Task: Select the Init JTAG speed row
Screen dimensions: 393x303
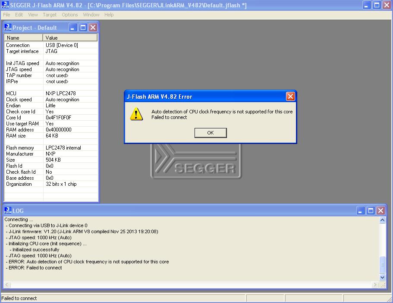Action: (51, 63)
